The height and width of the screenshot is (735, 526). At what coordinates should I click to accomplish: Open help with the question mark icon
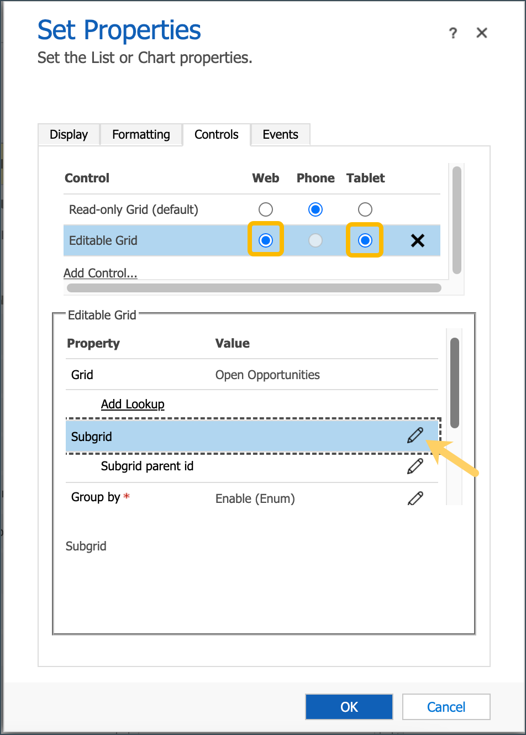453,33
